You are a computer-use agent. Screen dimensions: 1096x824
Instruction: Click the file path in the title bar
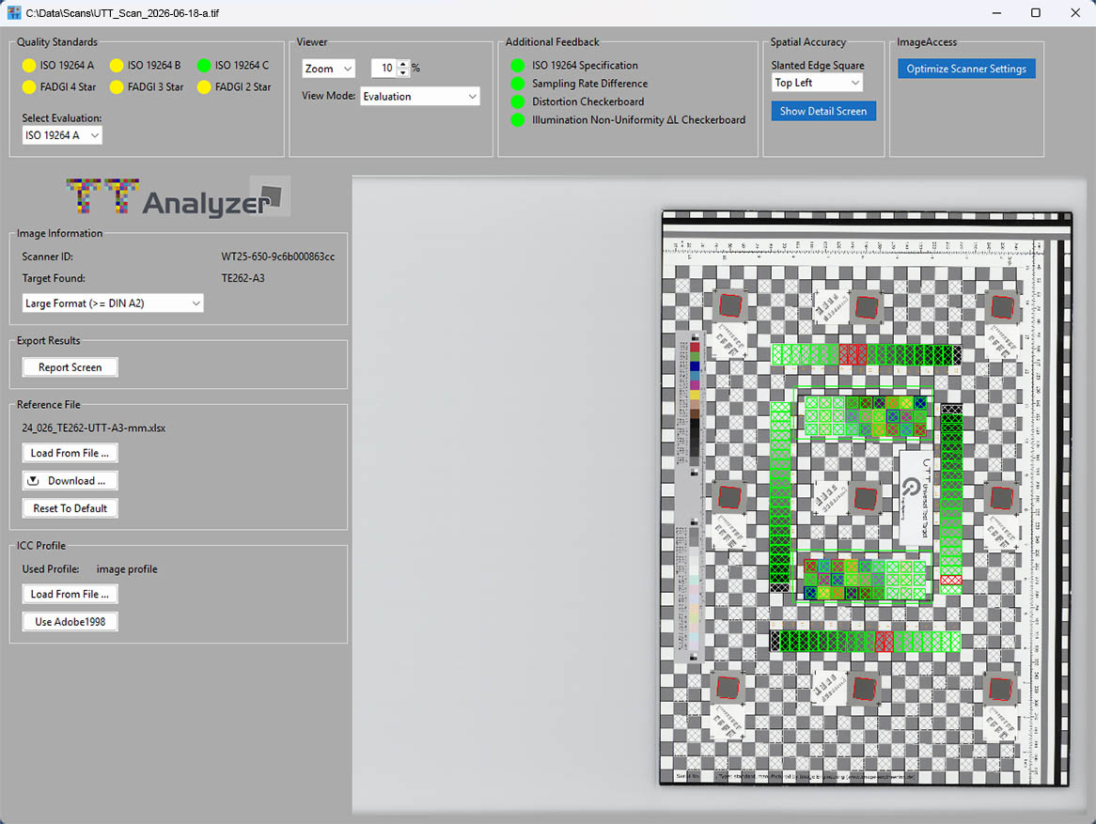tap(122, 13)
